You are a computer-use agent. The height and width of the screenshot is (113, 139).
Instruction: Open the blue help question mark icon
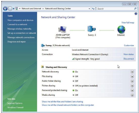coord(136,14)
